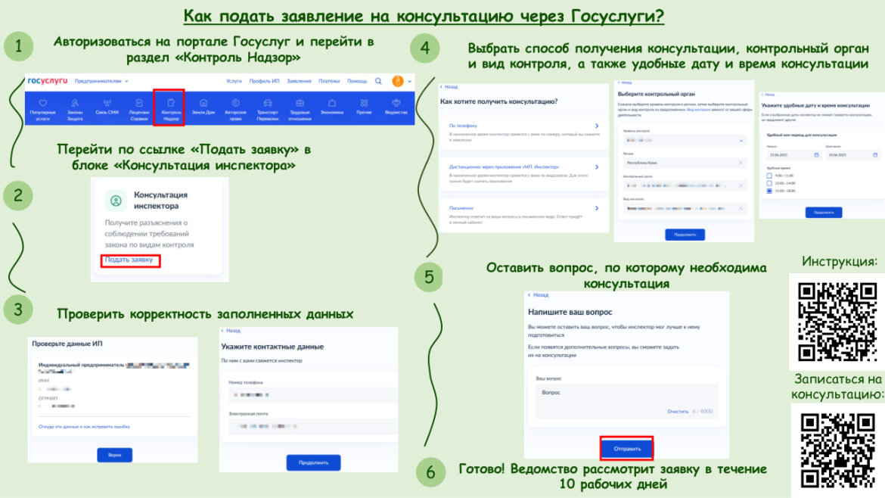
Task: Open the Контроль Надзор section icon
Action: pyautogui.click(x=171, y=104)
